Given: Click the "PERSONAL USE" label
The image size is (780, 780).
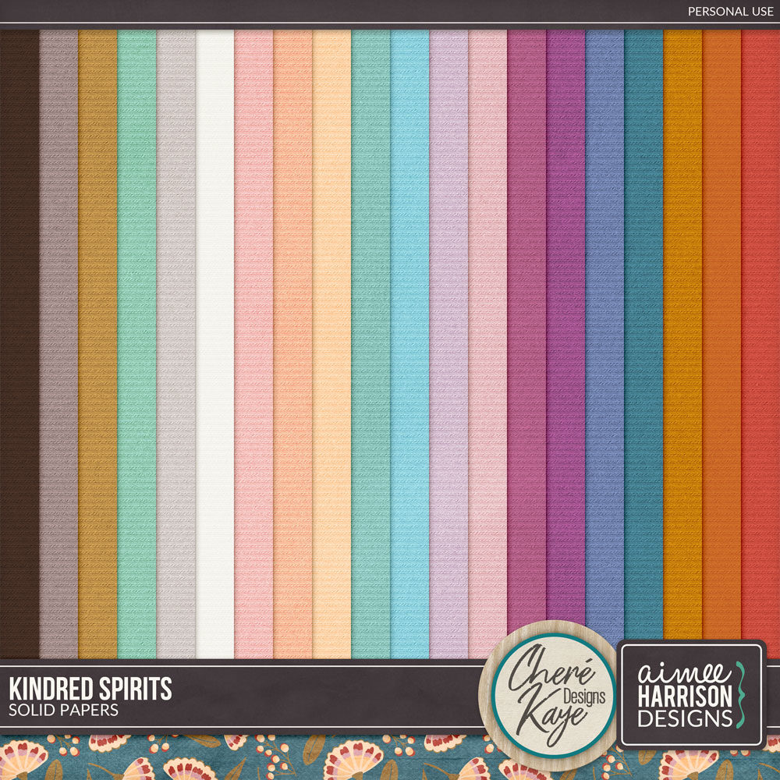Looking at the screenshot, I should 730,12.
